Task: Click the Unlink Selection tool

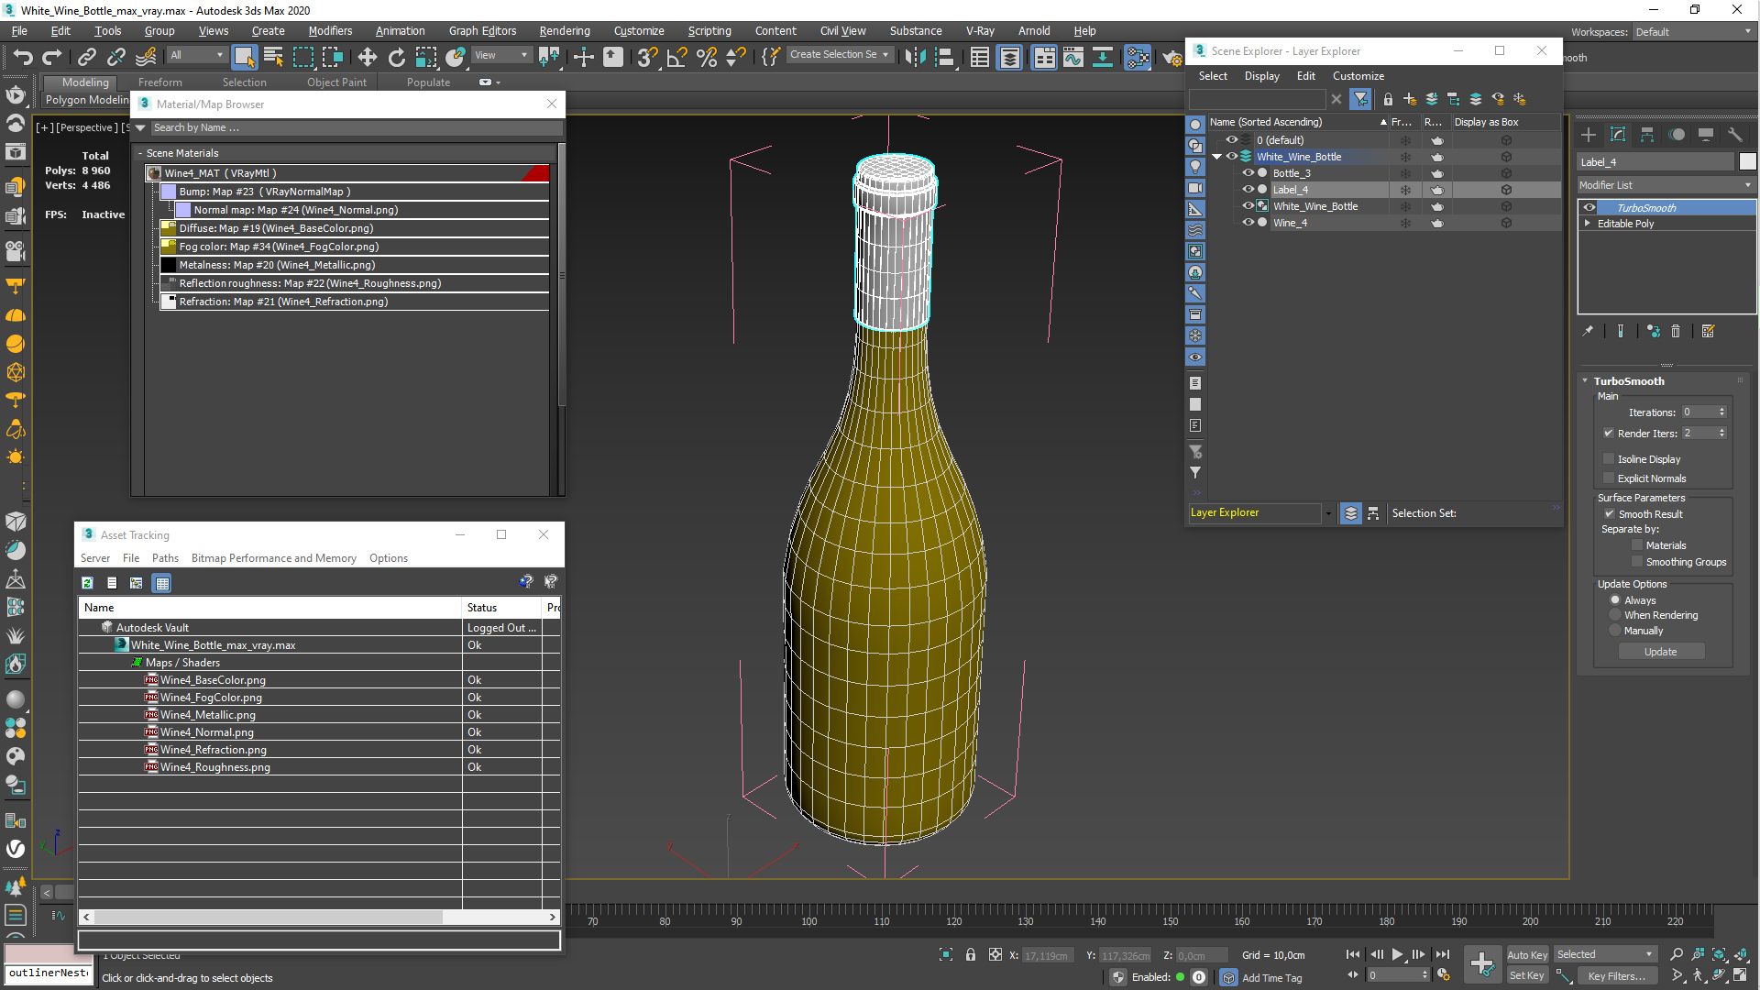Action: (116, 58)
